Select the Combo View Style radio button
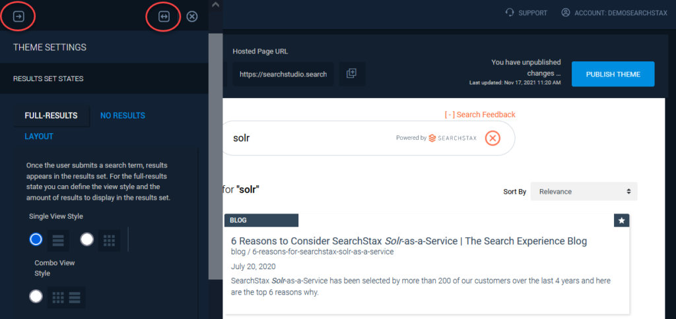 point(36,296)
